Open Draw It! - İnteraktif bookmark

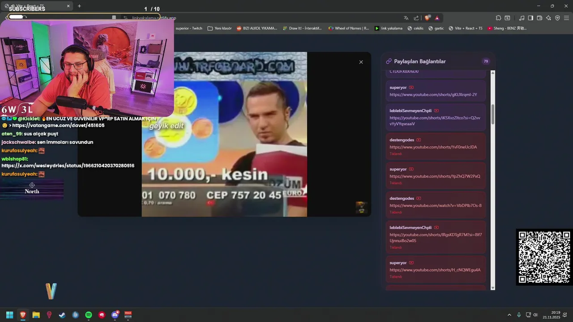point(302,28)
